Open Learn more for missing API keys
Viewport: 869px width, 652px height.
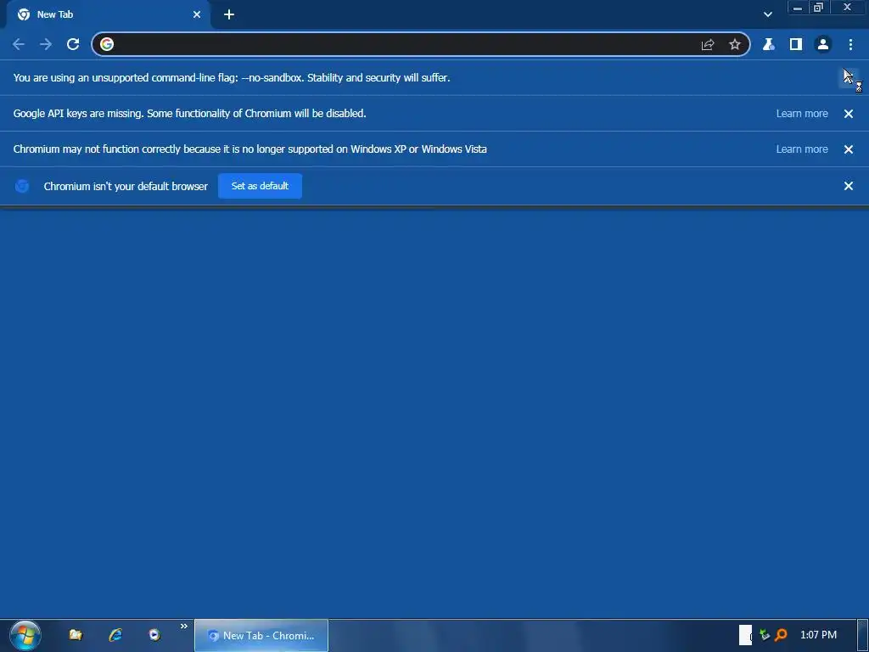(802, 114)
